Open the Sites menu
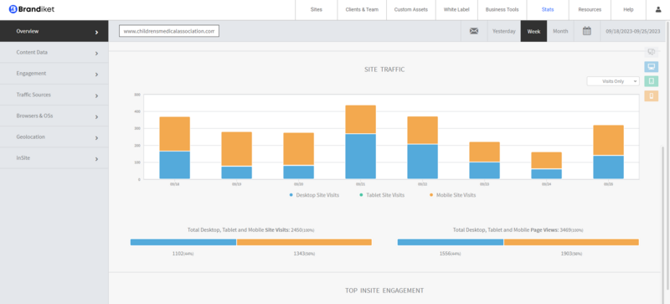This screenshot has height=304, width=670. point(317,9)
